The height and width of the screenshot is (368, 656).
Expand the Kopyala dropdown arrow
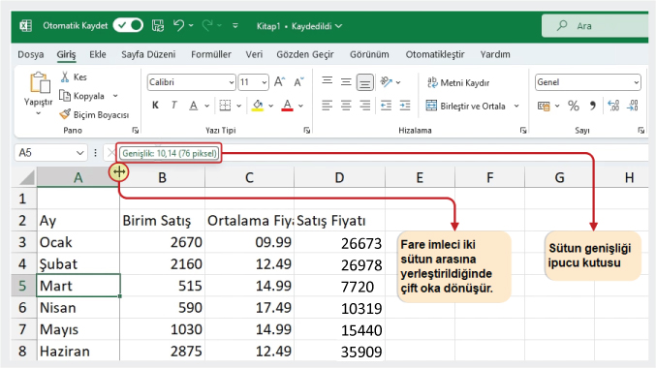[x=115, y=96]
